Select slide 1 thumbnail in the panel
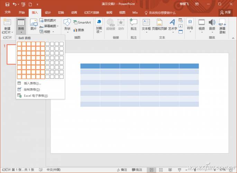 (x=11, y=54)
